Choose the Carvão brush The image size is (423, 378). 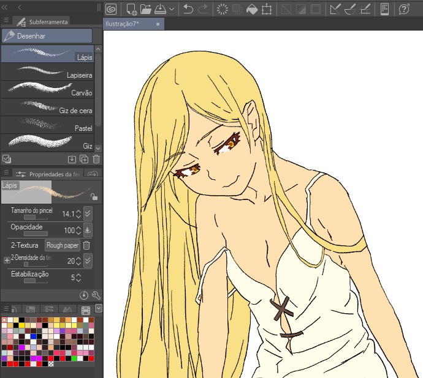47,89
